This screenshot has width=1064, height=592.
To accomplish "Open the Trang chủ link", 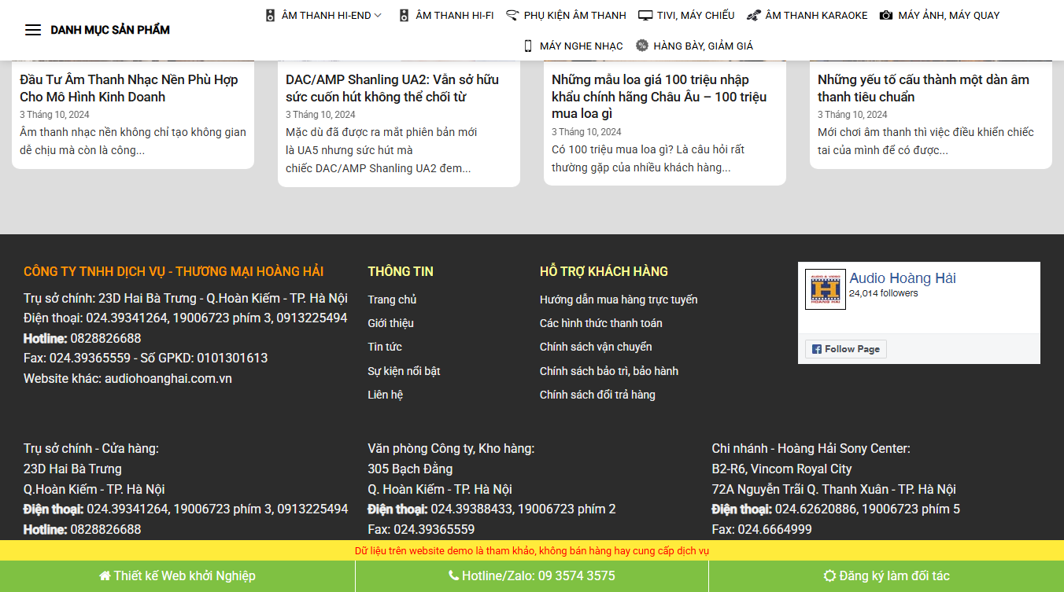I will click(x=391, y=300).
